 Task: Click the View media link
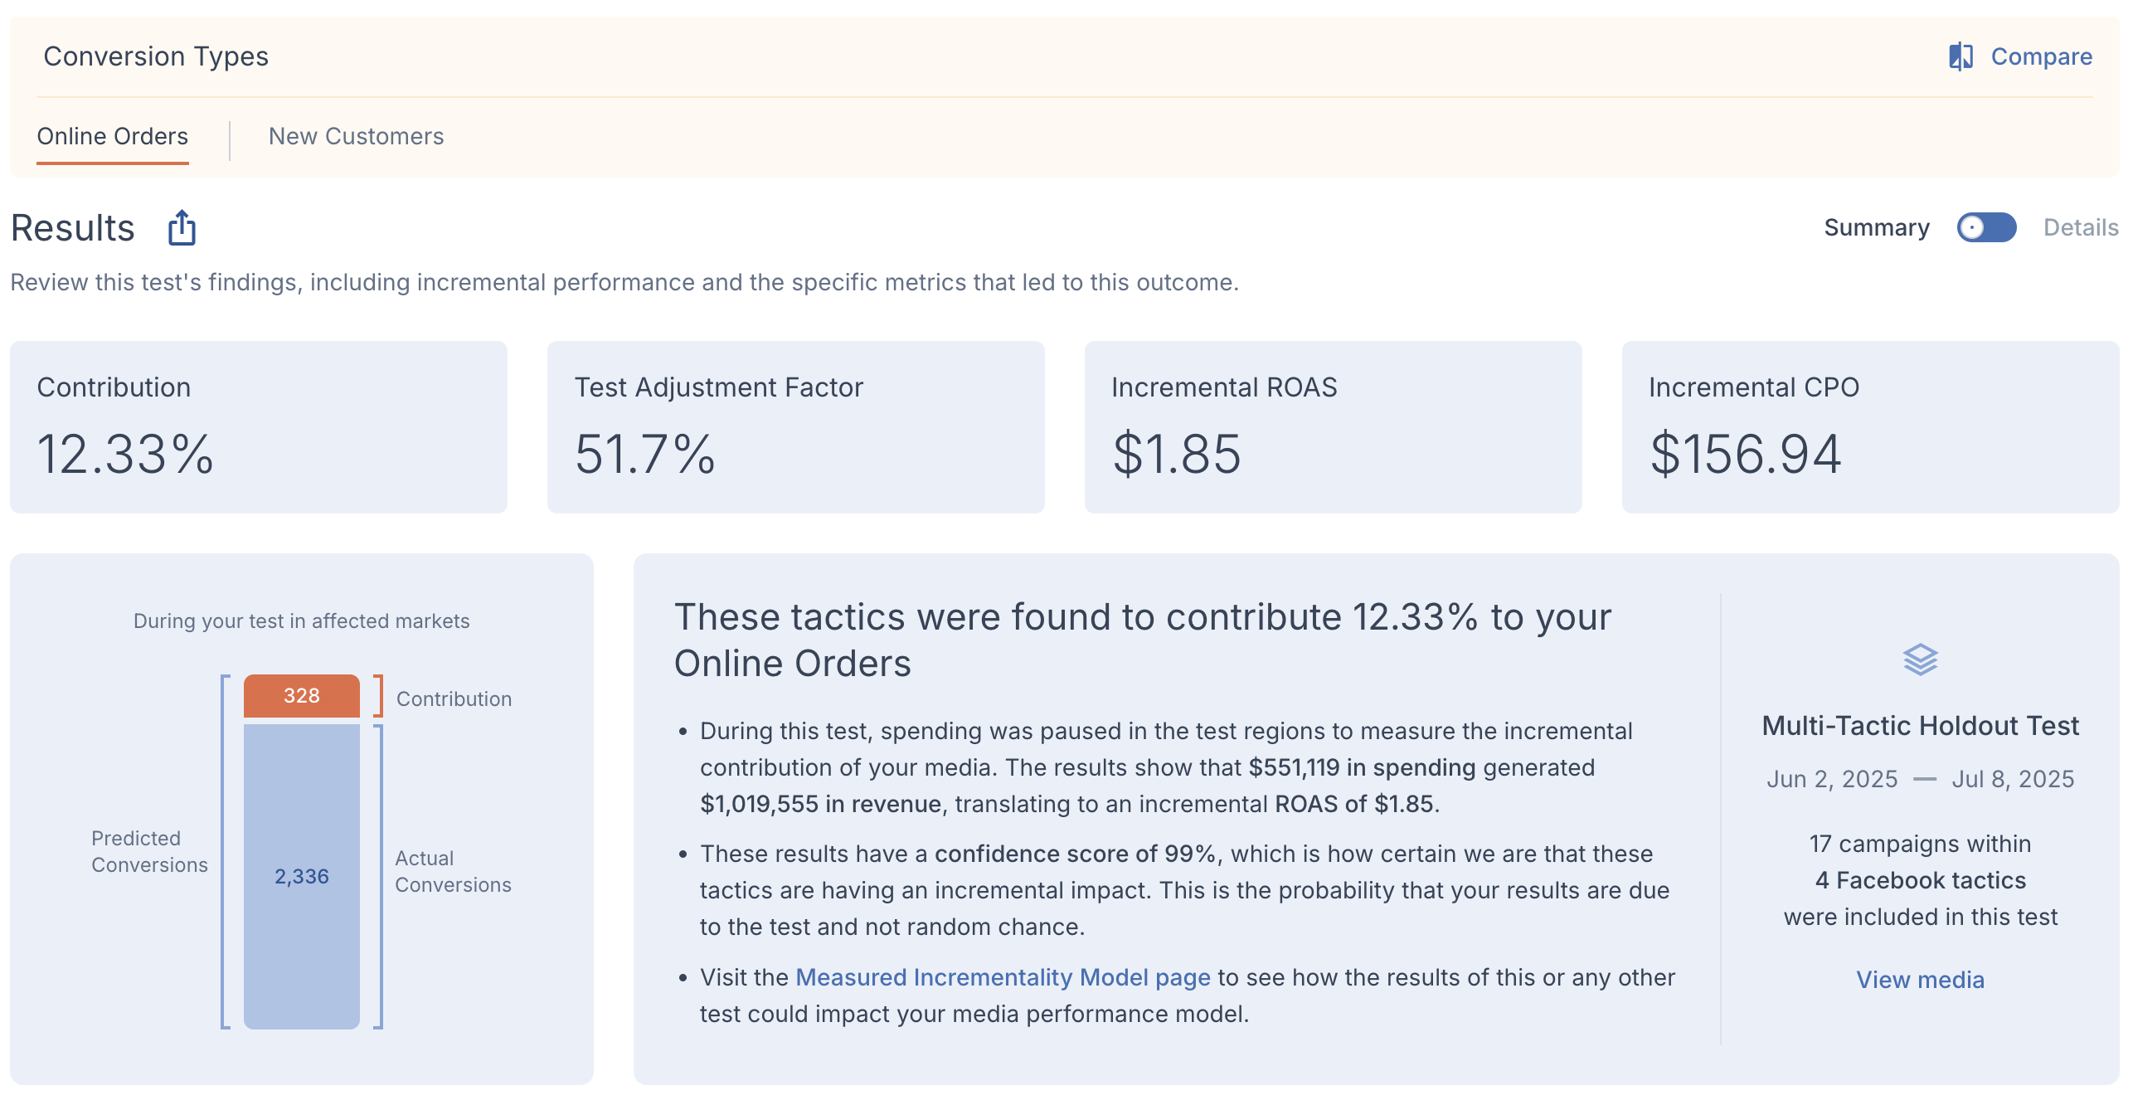tap(1920, 980)
